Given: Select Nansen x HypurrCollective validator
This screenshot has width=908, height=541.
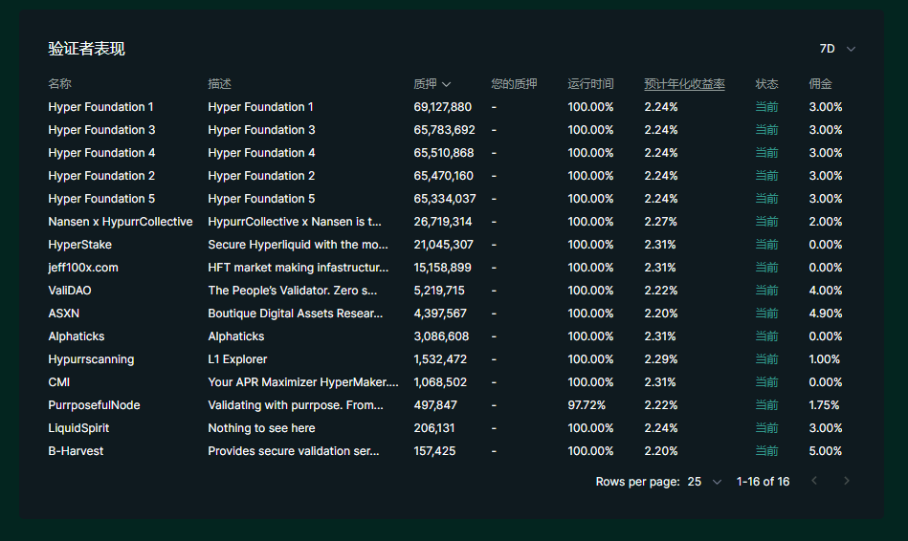Looking at the screenshot, I should coord(120,222).
